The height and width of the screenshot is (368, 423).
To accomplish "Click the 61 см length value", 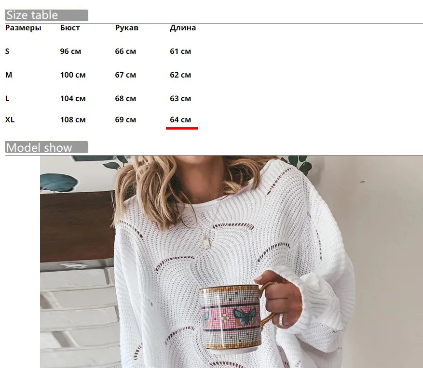I will 180,51.
